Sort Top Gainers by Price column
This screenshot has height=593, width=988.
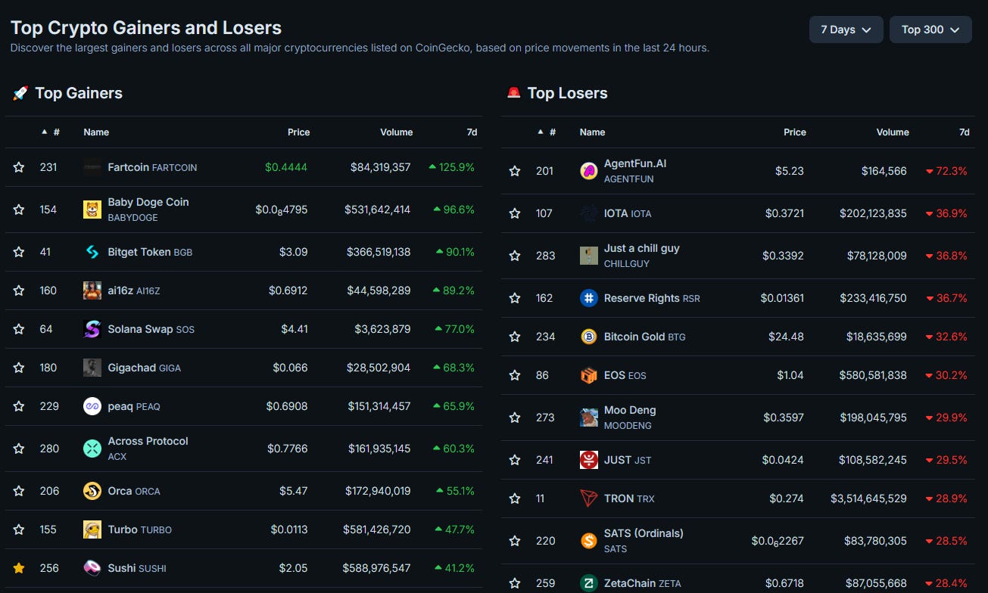click(298, 132)
